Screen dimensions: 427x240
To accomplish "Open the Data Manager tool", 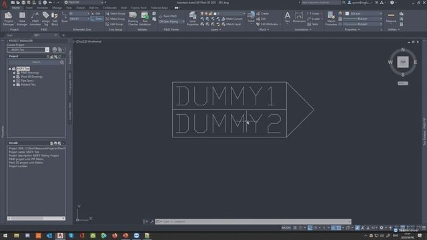I will click(x=22, y=19).
